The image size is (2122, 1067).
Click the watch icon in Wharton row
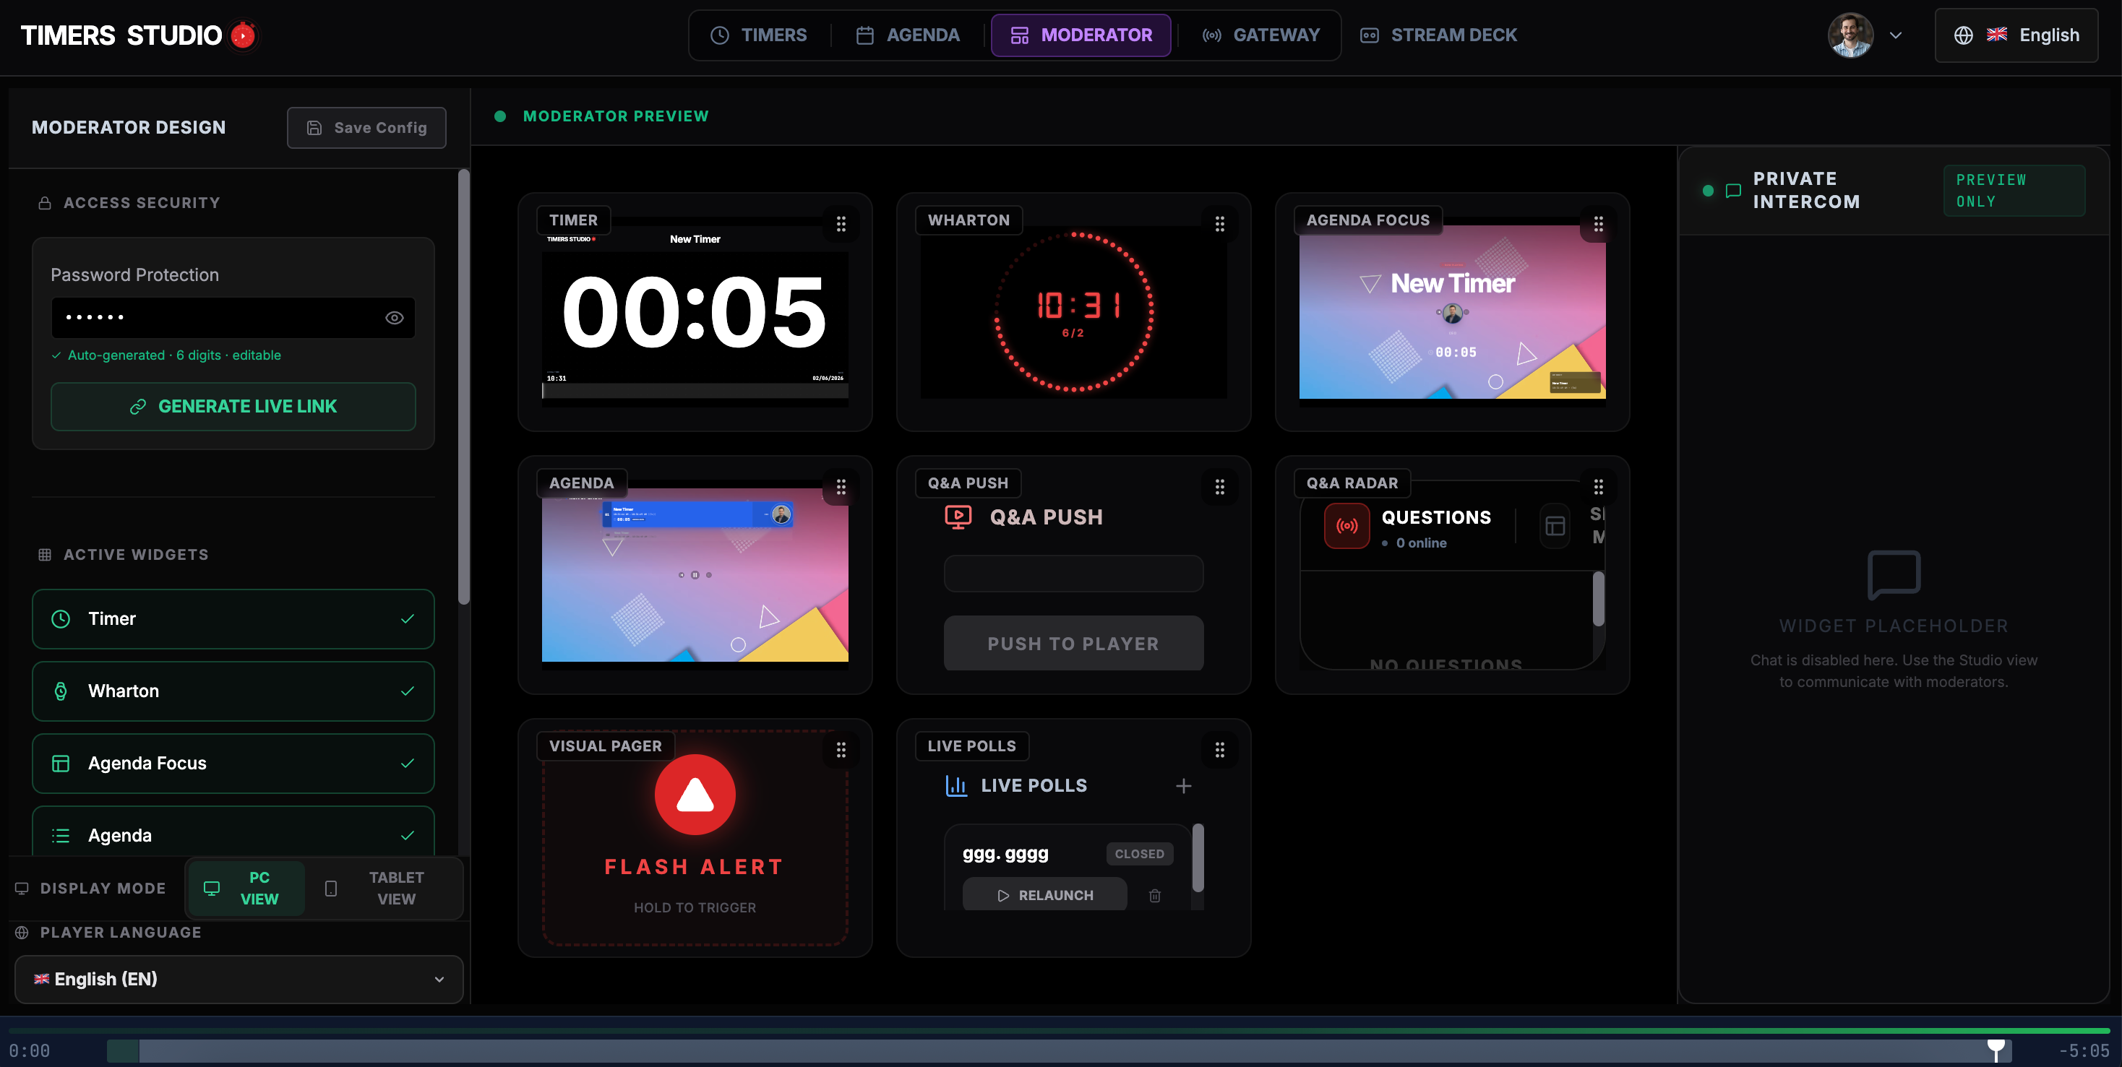61,691
